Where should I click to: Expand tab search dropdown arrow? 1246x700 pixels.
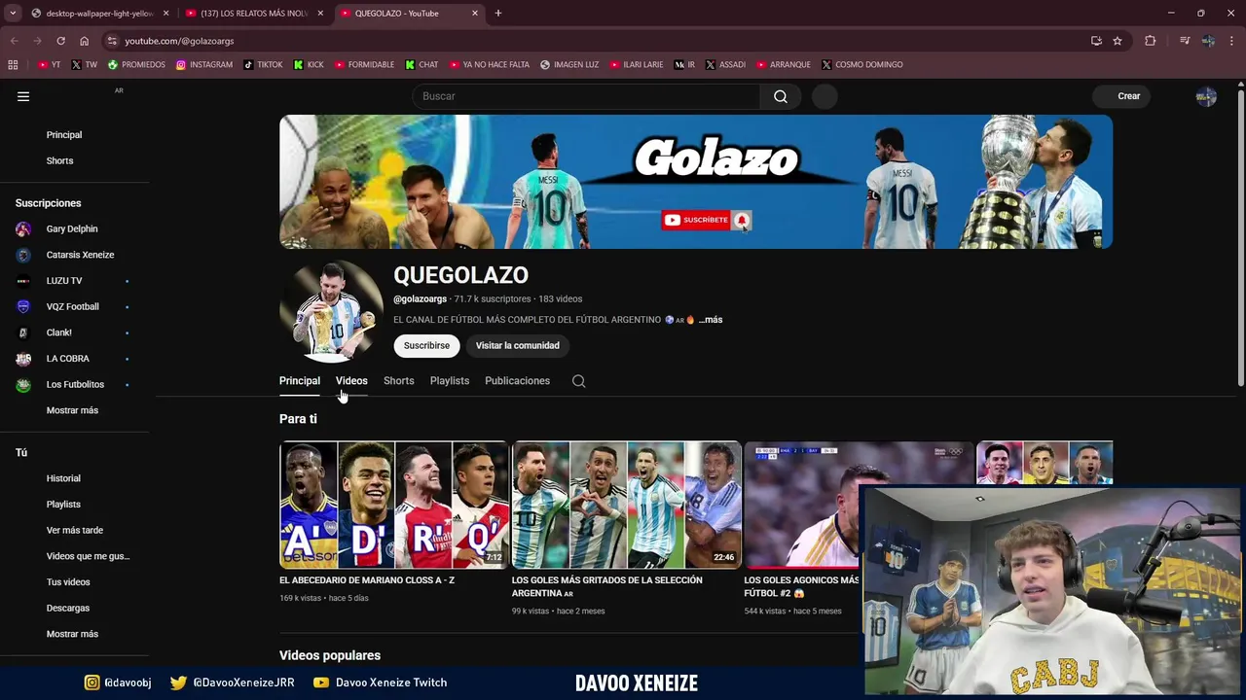pyautogui.click(x=13, y=13)
